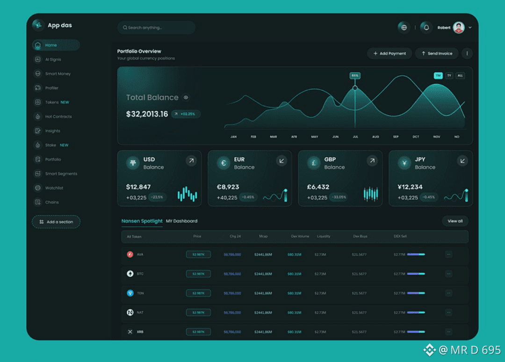Switch chart range to ALL
This screenshot has width=505, height=362.
tap(460, 76)
